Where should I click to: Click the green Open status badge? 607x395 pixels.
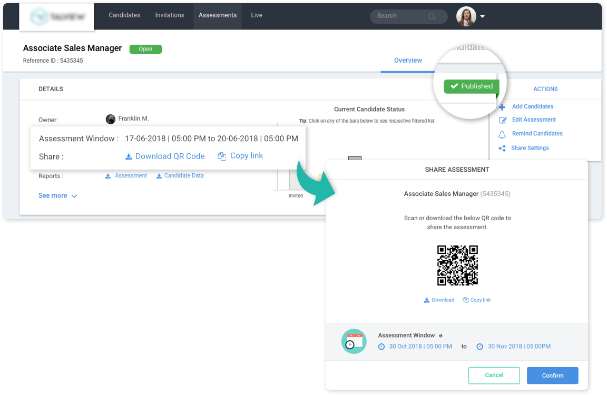[x=145, y=49]
